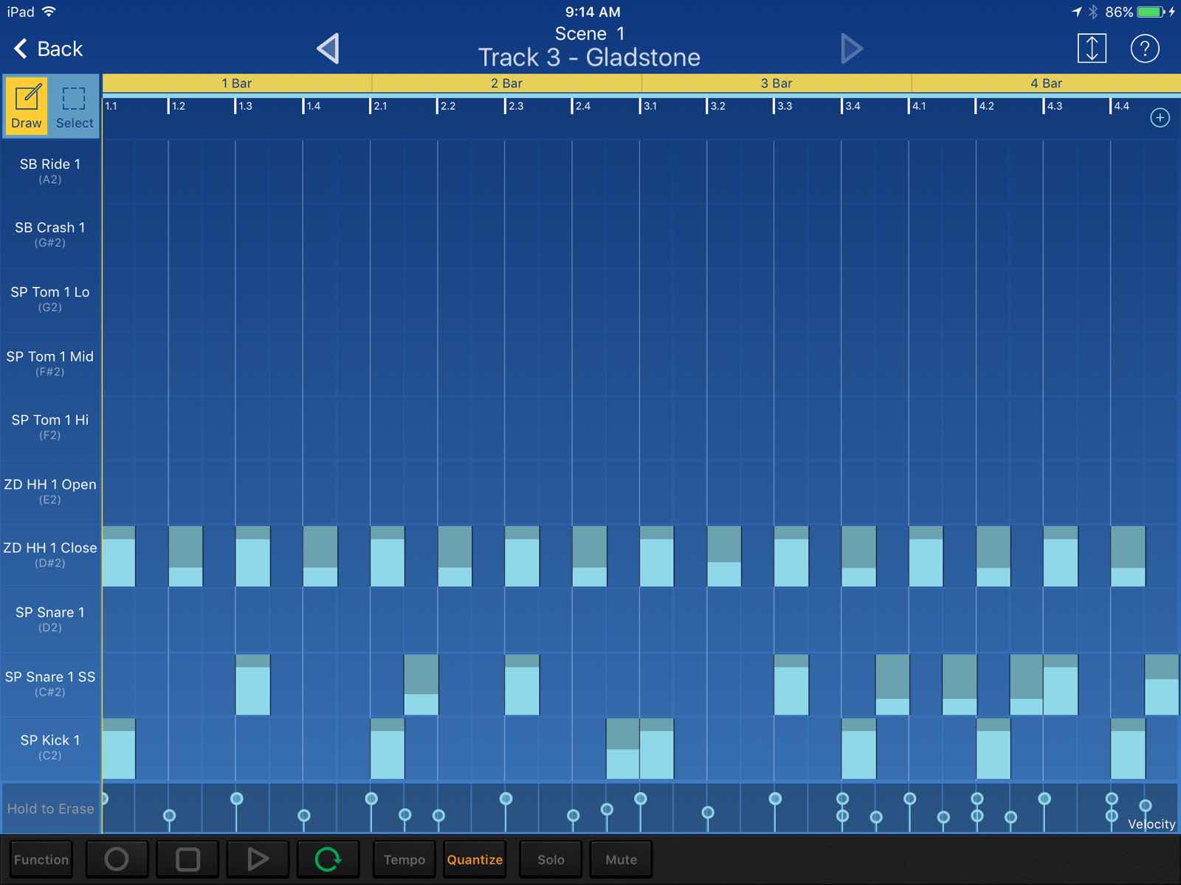1181x885 pixels.
Task: Select kick note at beat 1.1
Action: (119, 749)
